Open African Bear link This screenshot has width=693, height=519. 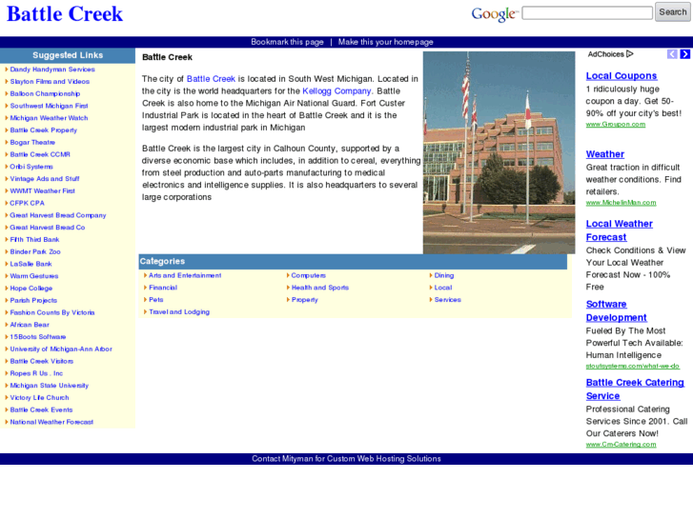point(30,325)
